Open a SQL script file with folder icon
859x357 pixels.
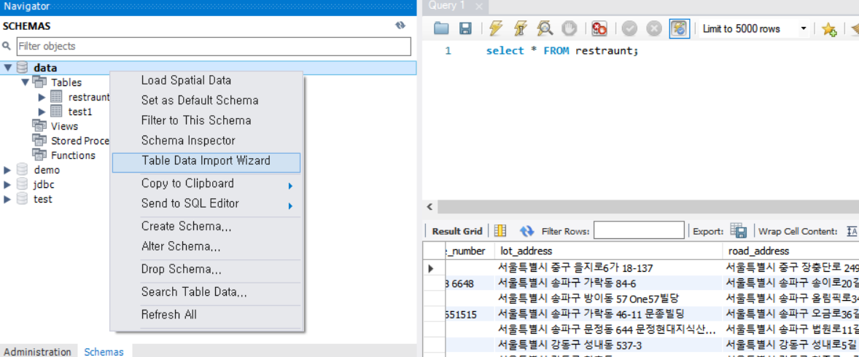click(x=441, y=28)
